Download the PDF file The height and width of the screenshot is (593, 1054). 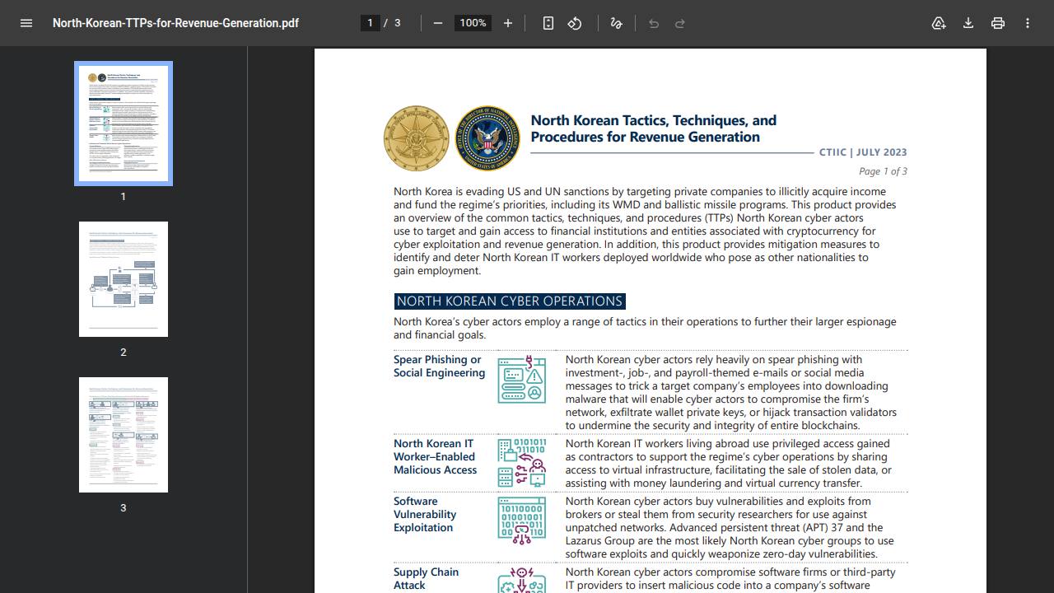(x=968, y=23)
